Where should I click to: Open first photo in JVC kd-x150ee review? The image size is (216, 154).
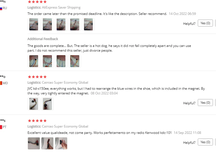click(34, 104)
